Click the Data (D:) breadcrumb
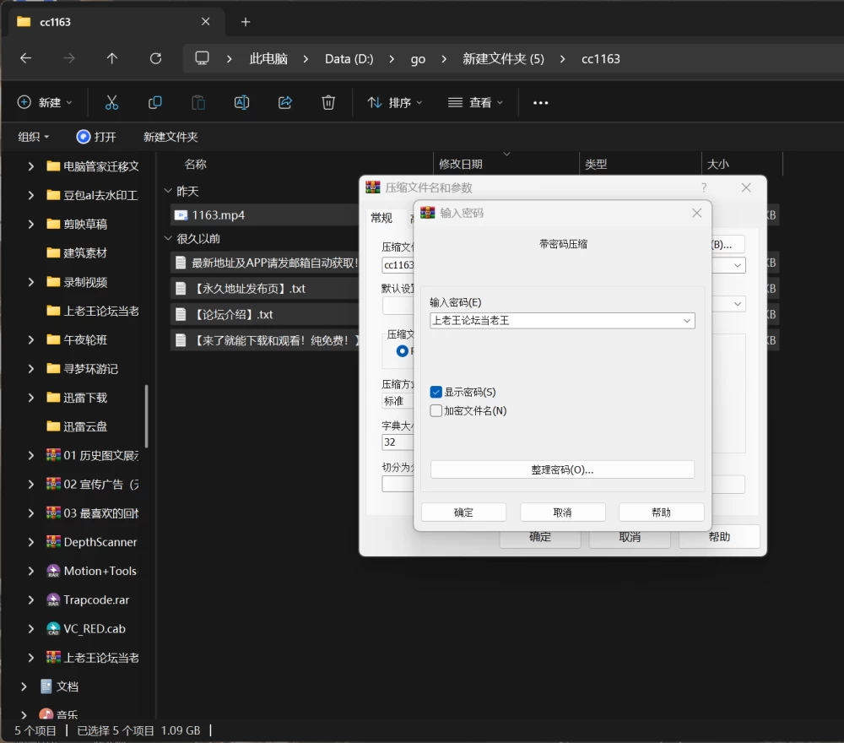 [349, 59]
